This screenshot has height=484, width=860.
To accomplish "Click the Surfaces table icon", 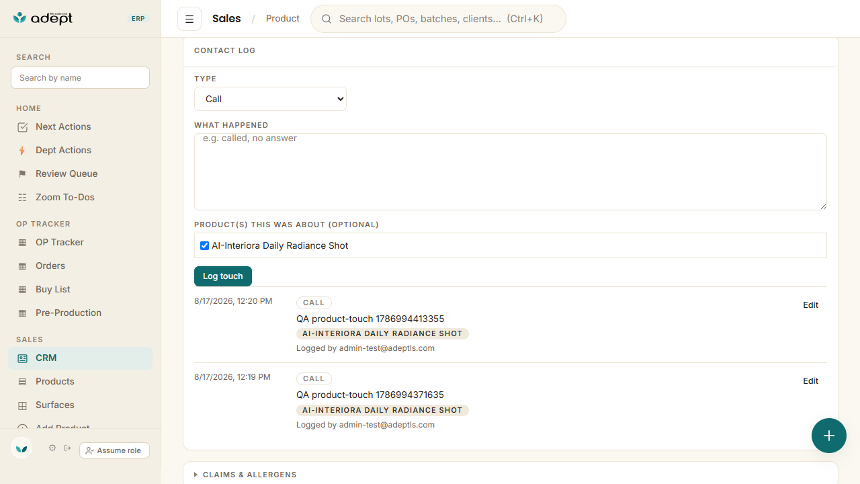I will (x=22, y=405).
